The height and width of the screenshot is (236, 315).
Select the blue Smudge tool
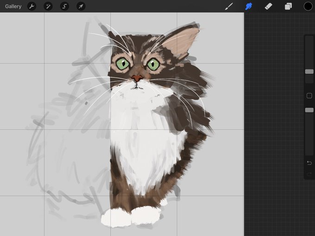249,6
